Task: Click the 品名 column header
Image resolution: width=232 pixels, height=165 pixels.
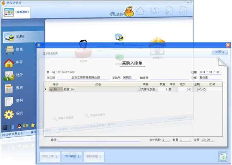Action: pos(98,84)
